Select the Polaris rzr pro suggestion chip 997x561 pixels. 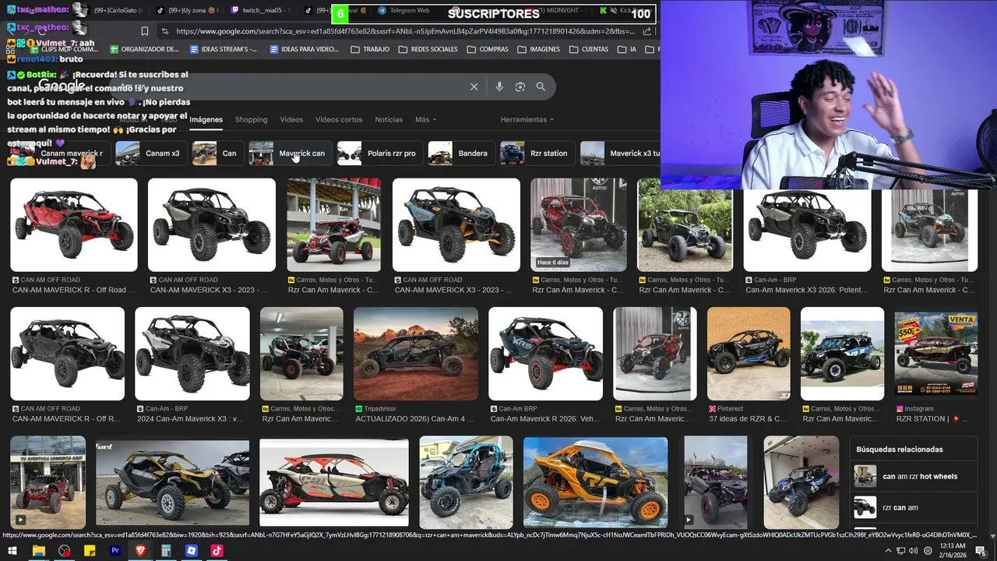pyautogui.click(x=379, y=153)
